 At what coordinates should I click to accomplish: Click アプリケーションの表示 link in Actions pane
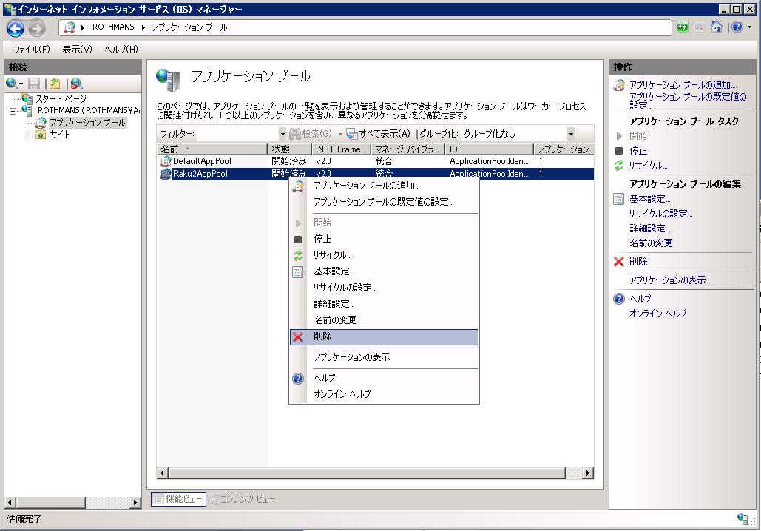pyautogui.click(x=667, y=280)
